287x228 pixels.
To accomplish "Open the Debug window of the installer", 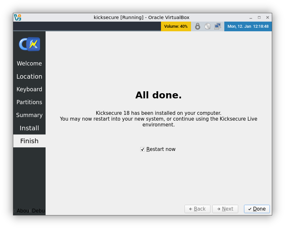I will point(38,211).
